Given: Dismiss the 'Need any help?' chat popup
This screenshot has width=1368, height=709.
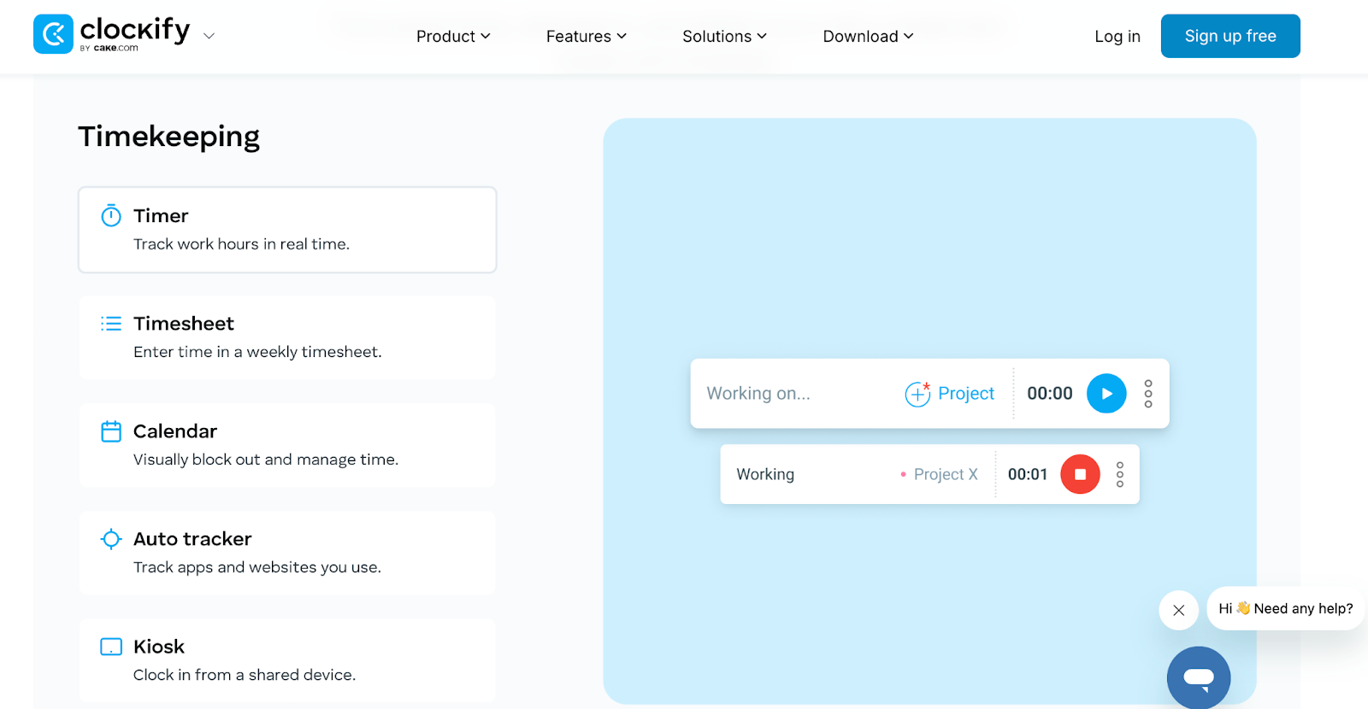Looking at the screenshot, I should (1178, 610).
